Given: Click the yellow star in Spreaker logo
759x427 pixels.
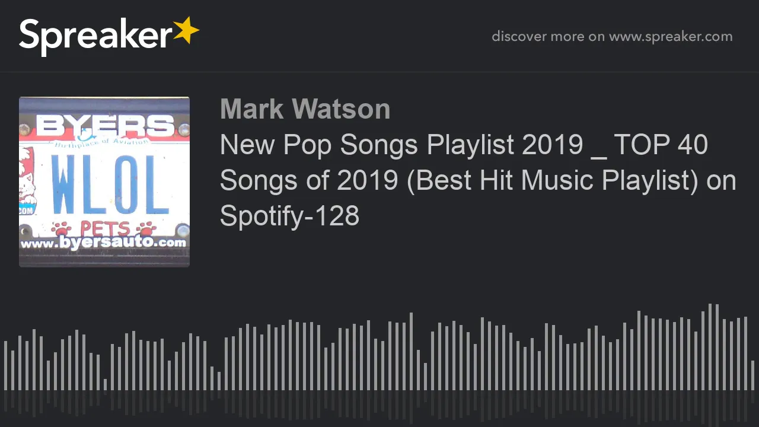Looking at the screenshot, I should (x=186, y=30).
